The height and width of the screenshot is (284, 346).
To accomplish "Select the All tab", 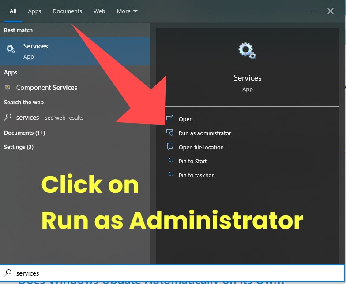I will 13,11.
